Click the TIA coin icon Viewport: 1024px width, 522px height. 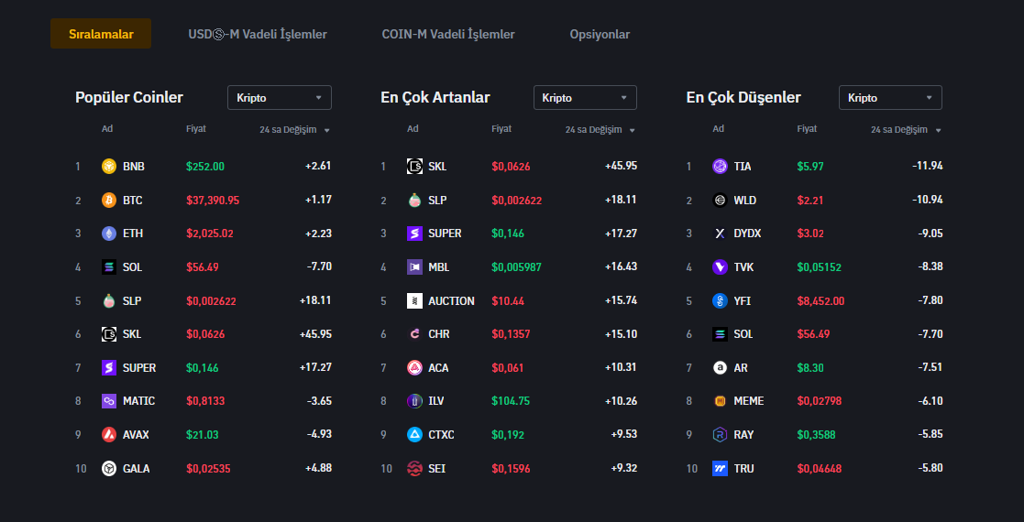720,167
